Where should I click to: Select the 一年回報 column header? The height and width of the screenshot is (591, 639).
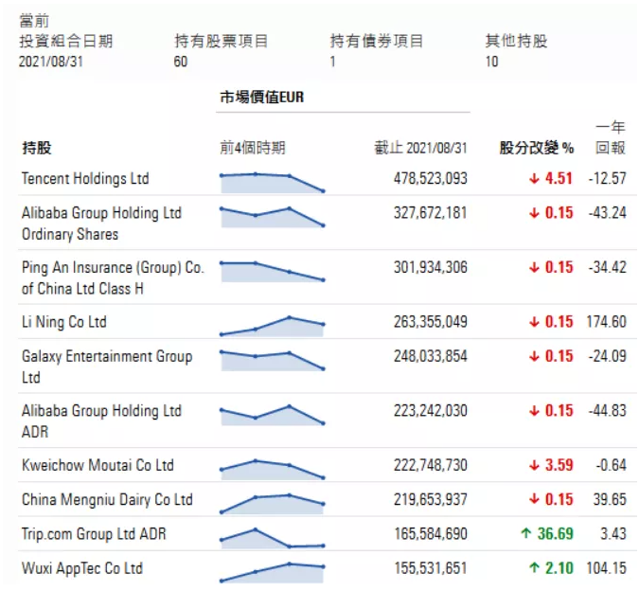pos(611,137)
